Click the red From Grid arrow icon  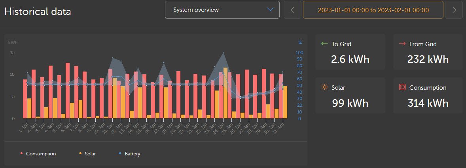pyautogui.click(x=402, y=44)
